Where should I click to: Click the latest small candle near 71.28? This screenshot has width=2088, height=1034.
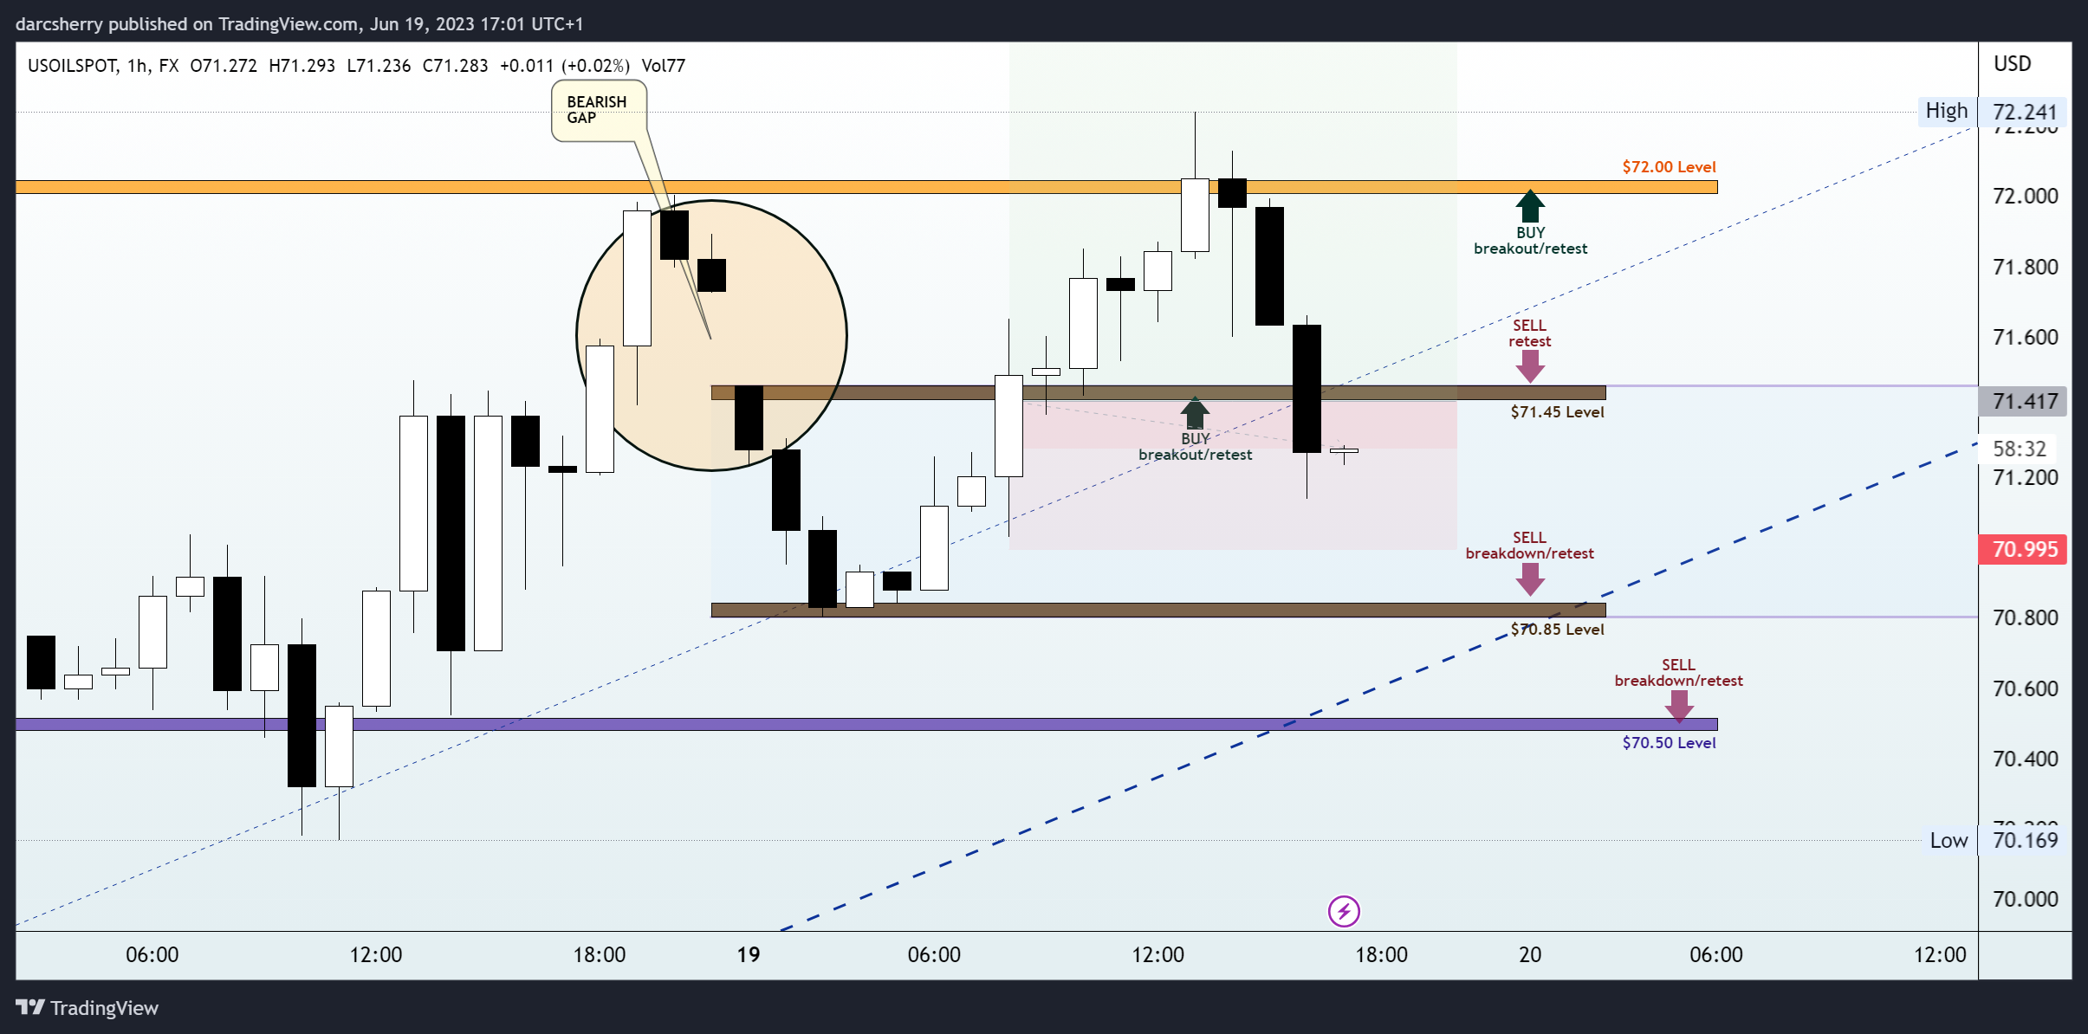click(1344, 450)
